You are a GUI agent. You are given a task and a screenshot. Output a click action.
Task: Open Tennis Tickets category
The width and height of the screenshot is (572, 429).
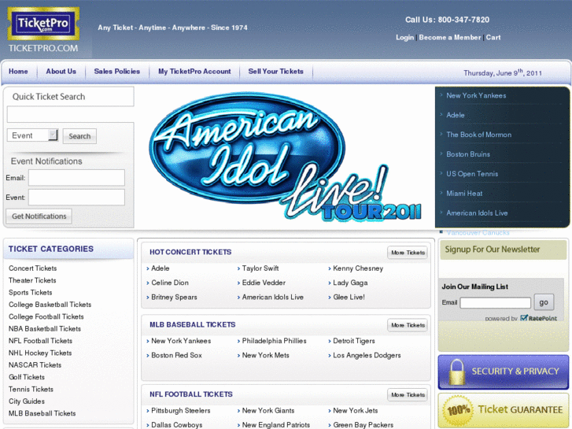tap(31, 389)
